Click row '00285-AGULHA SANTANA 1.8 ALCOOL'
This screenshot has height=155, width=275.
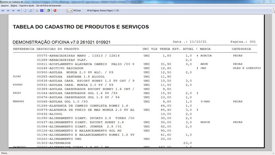click(x=71, y=76)
